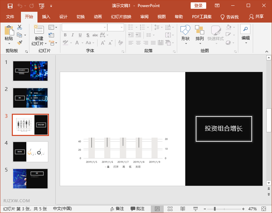Screen dimensions: 272x213
Task: Switch to reading view in status bar
Action: point(183,209)
